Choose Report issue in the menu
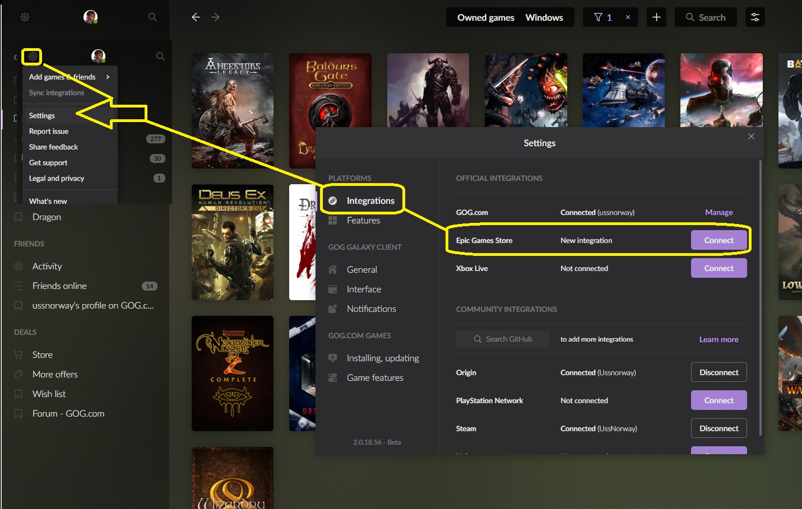The height and width of the screenshot is (509, 802). [49, 132]
